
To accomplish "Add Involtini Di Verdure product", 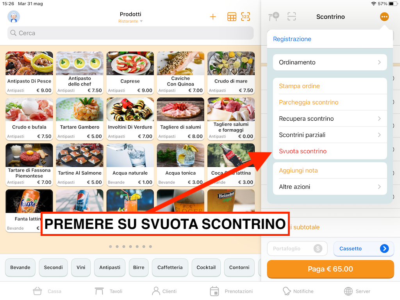I will click(130, 119).
